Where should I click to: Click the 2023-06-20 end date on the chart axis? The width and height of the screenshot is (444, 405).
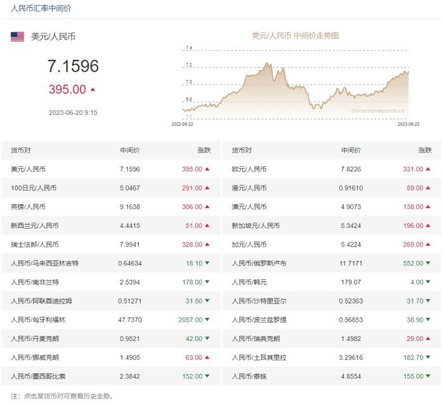(408, 124)
